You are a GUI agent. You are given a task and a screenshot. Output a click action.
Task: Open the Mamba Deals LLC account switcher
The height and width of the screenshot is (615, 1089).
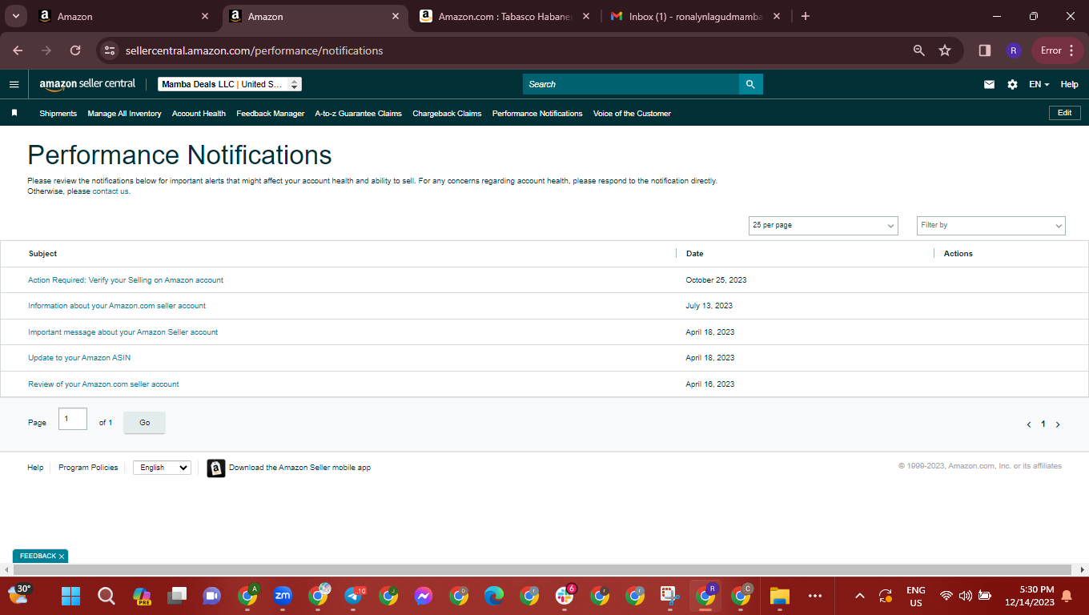230,84
